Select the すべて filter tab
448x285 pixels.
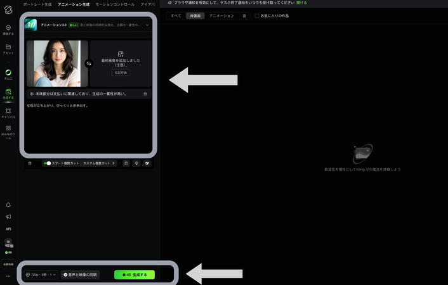coord(176,16)
